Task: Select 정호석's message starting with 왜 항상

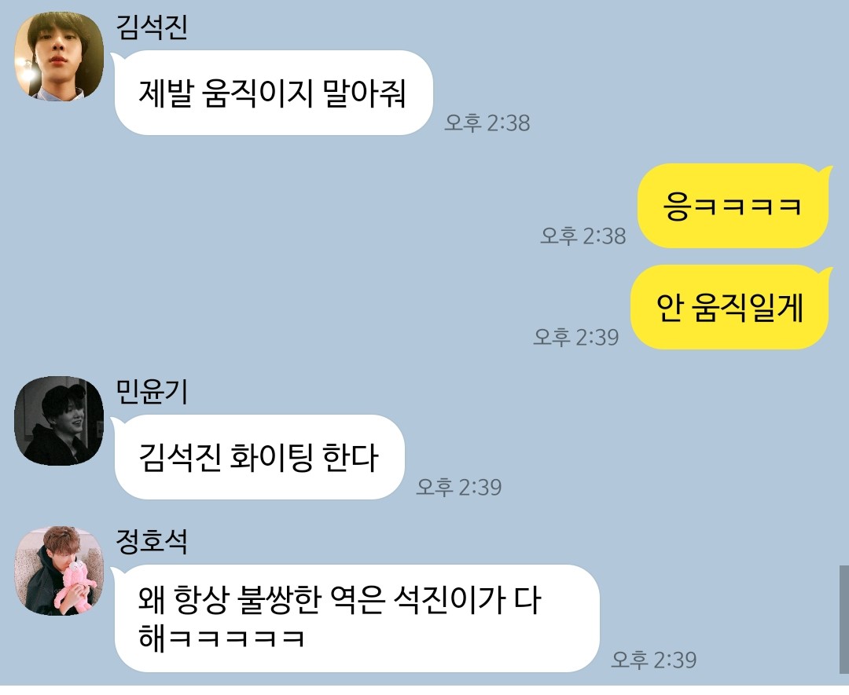Action: click(356, 618)
